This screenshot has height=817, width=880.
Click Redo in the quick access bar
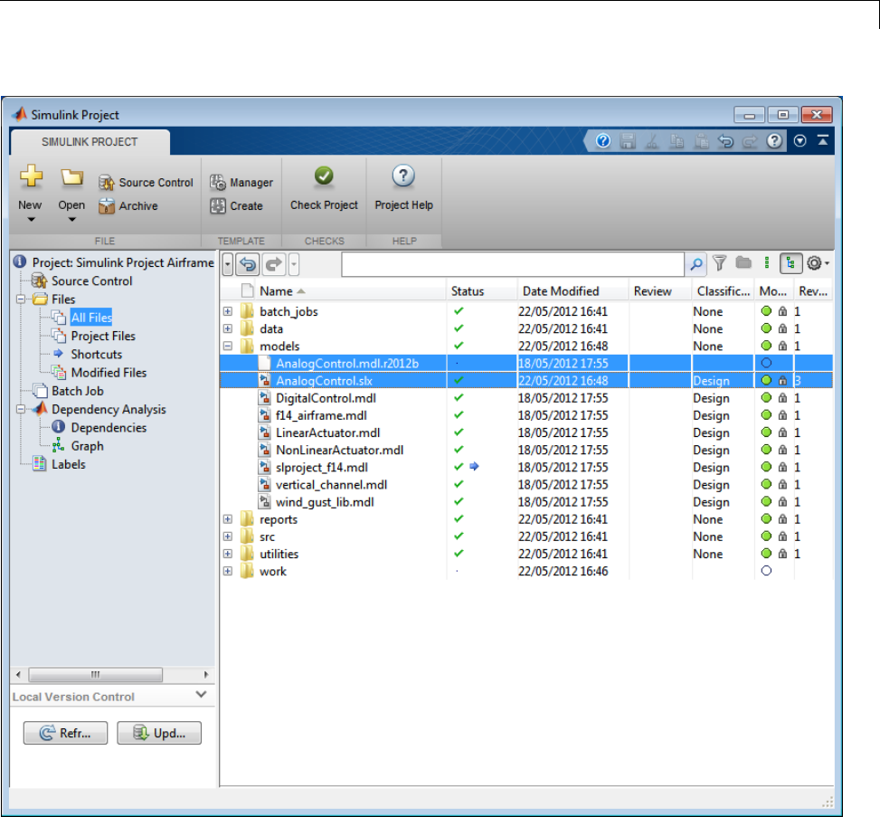pyautogui.click(x=750, y=141)
